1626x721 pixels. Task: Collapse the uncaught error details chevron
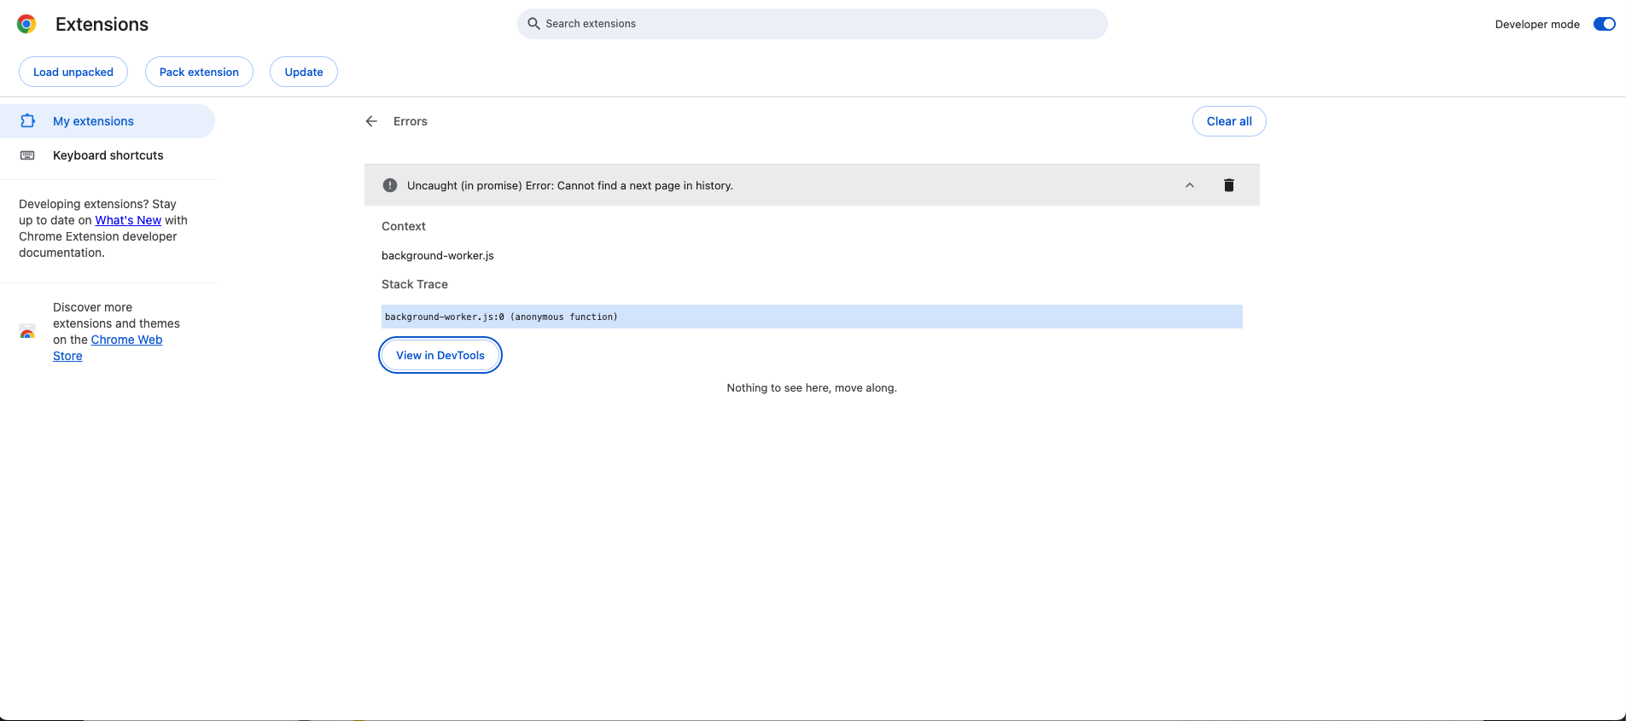[1190, 185]
